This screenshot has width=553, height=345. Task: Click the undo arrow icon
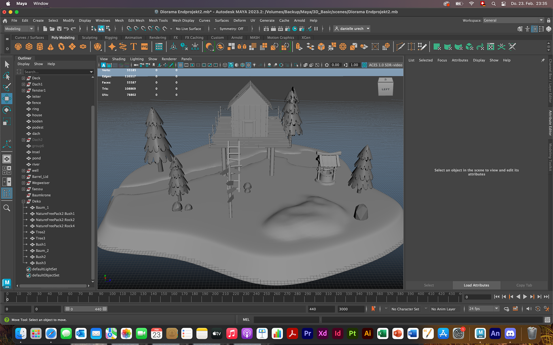(66, 29)
